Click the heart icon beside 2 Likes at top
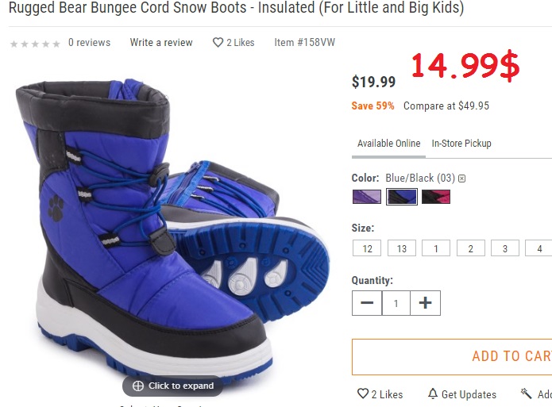Viewport: 552px width, 407px height. pos(218,43)
